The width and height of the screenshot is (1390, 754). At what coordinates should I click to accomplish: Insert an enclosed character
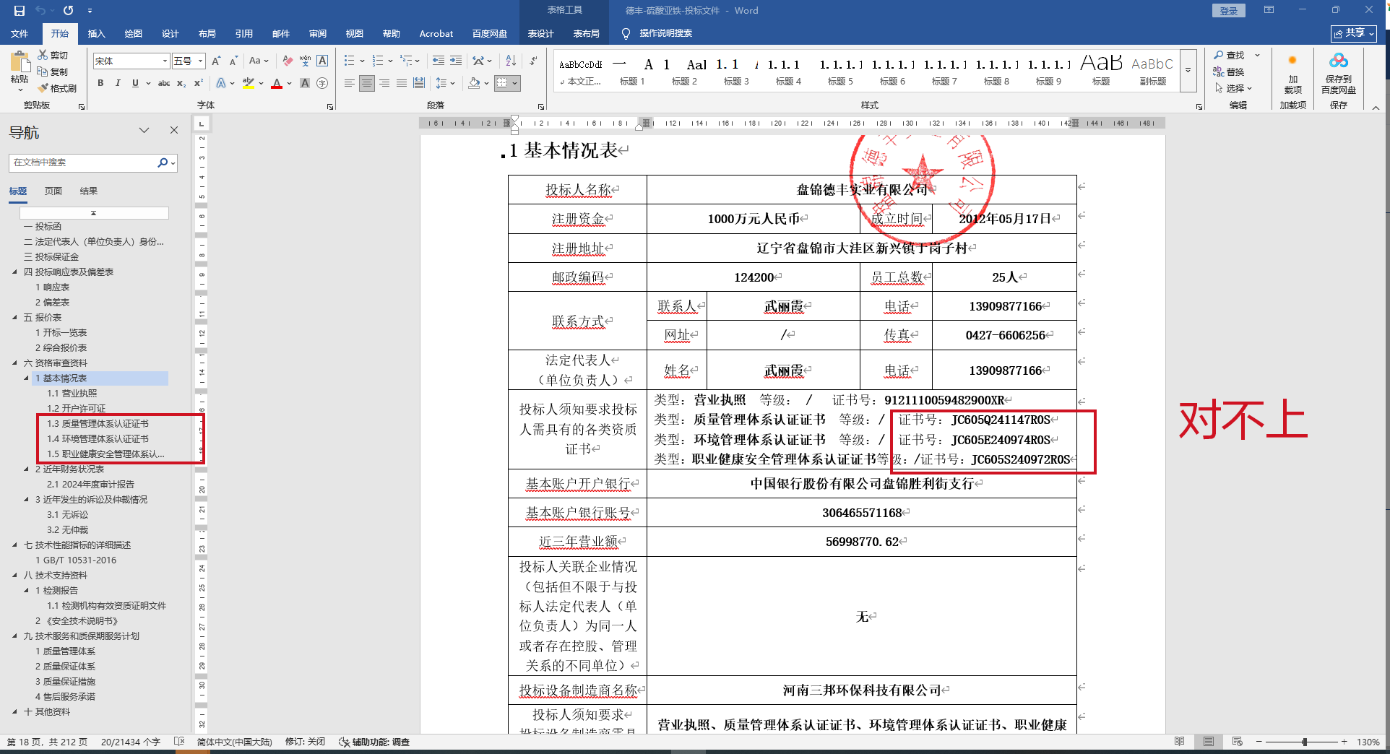(x=322, y=83)
